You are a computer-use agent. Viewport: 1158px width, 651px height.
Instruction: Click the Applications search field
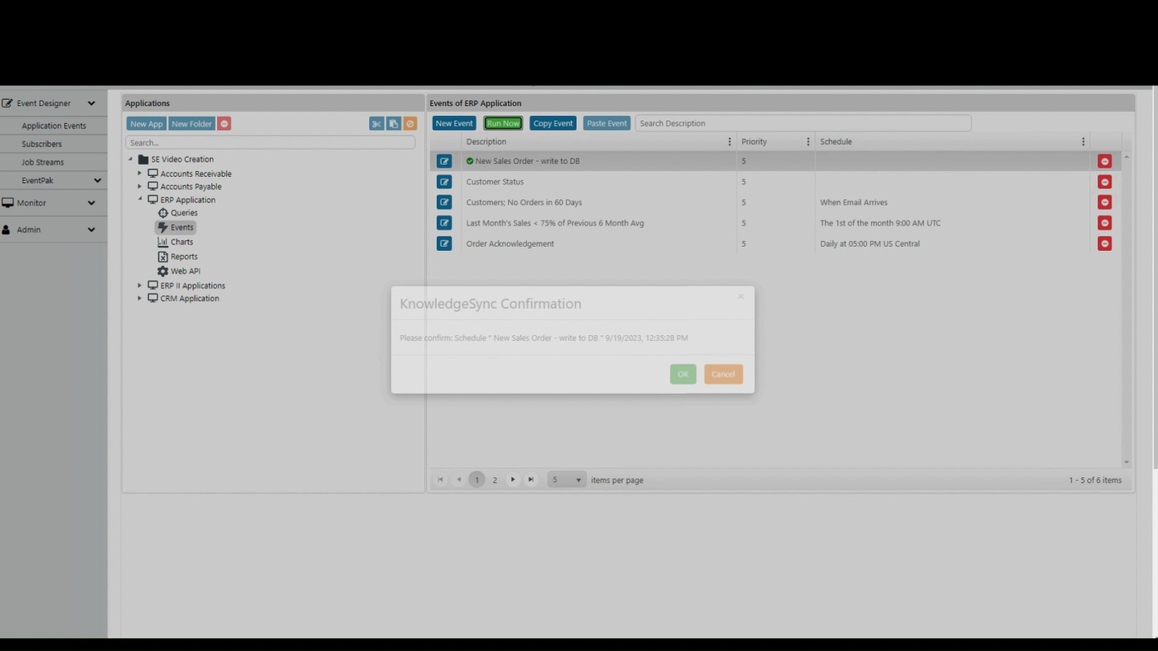[x=270, y=143]
